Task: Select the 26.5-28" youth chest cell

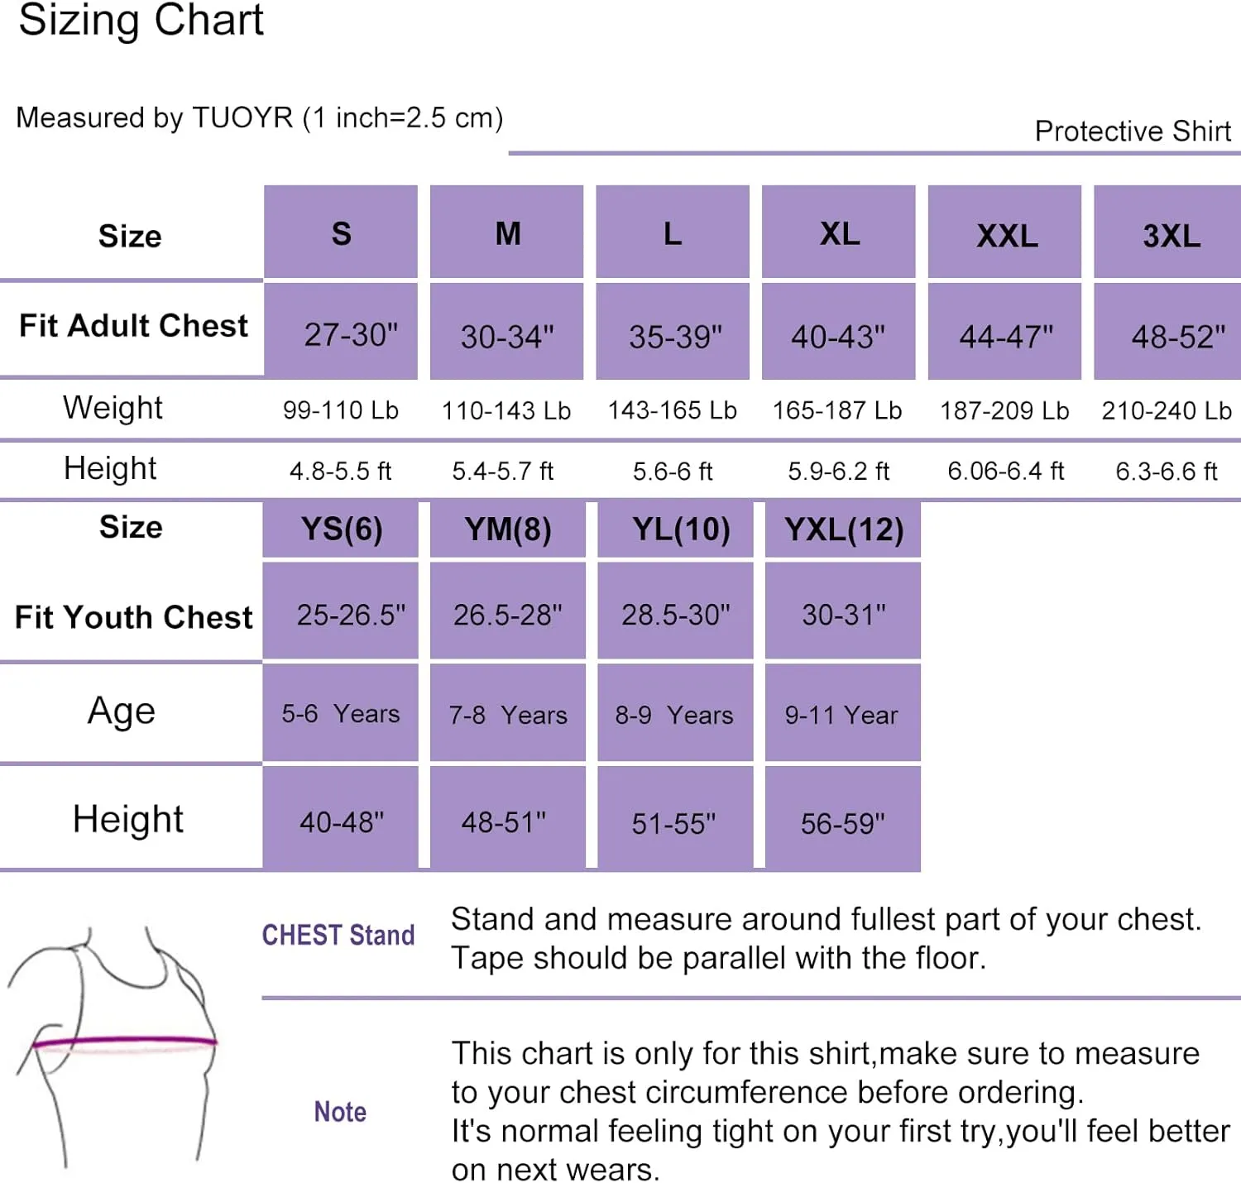Action: [508, 611]
